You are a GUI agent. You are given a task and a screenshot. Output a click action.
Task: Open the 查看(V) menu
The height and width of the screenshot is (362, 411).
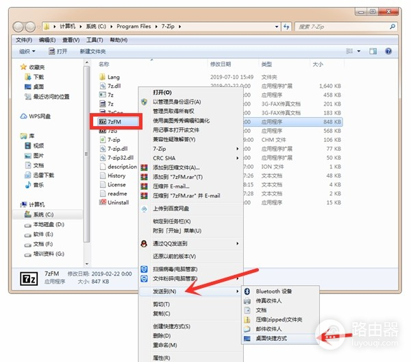[x=71, y=40]
